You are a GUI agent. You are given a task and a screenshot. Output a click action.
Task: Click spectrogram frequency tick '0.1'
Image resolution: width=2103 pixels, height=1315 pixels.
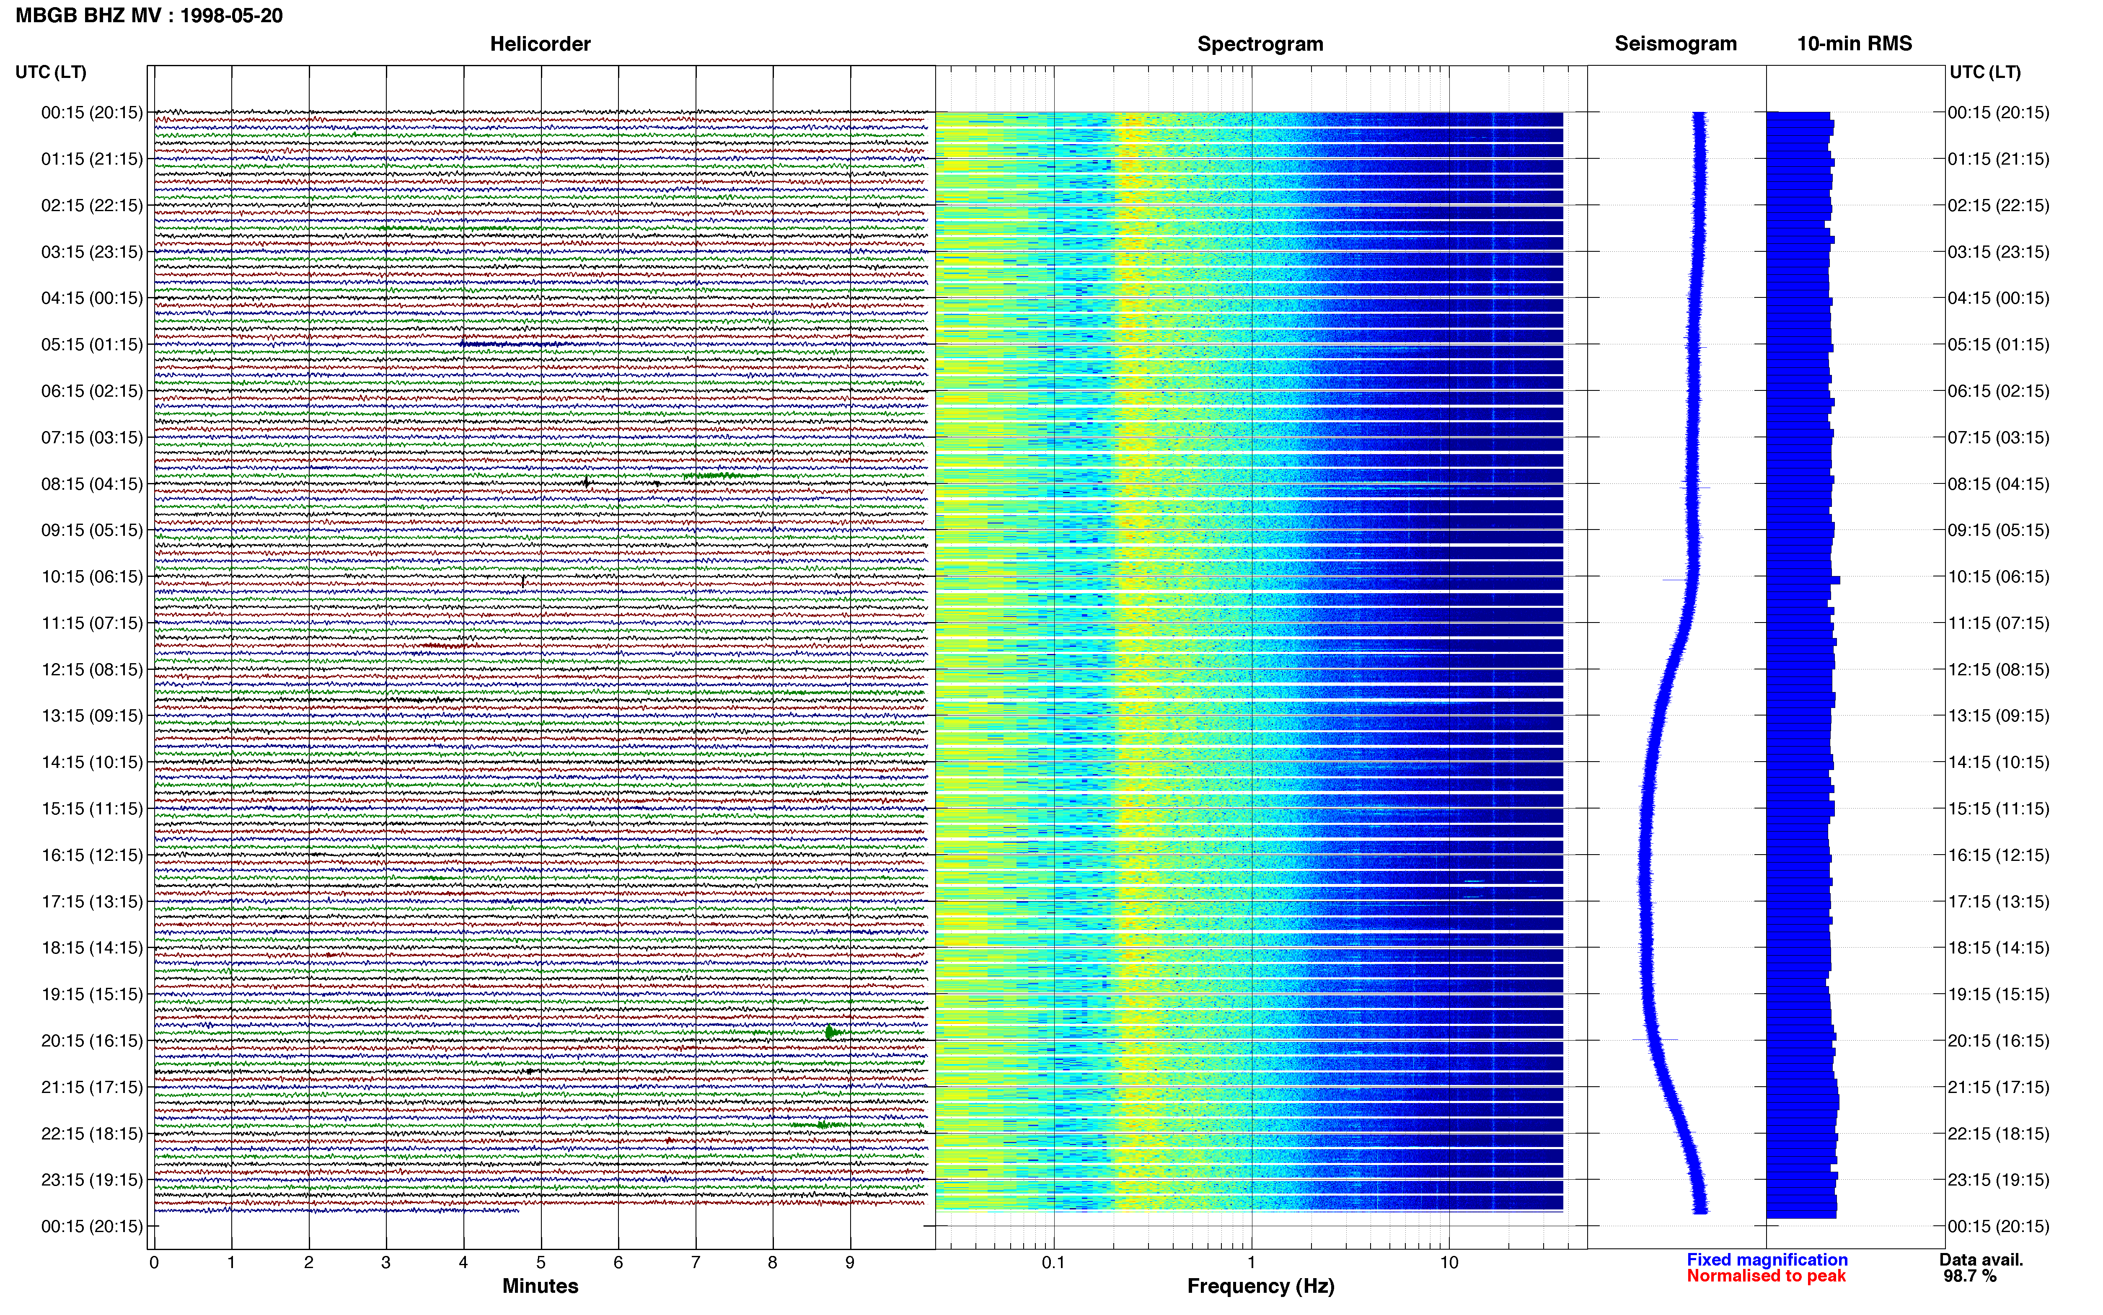(1053, 1263)
